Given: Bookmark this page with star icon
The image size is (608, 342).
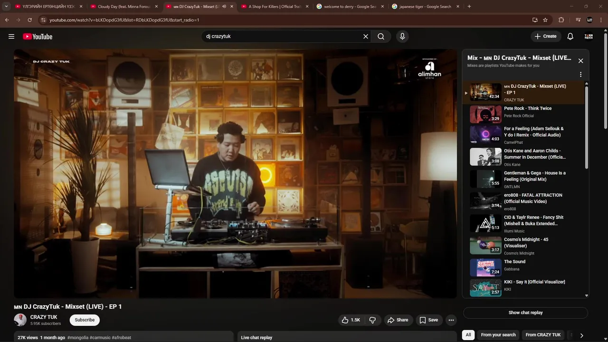Looking at the screenshot, I should point(545,20).
